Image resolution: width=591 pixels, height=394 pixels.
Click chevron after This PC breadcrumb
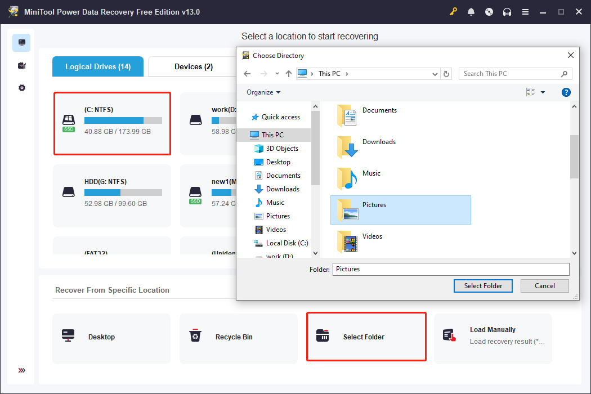point(347,74)
